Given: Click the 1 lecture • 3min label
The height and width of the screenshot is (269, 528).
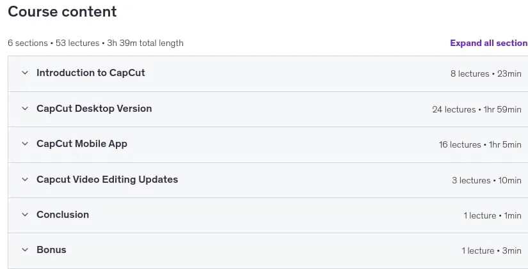Looking at the screenshot, I should (492, 250).
